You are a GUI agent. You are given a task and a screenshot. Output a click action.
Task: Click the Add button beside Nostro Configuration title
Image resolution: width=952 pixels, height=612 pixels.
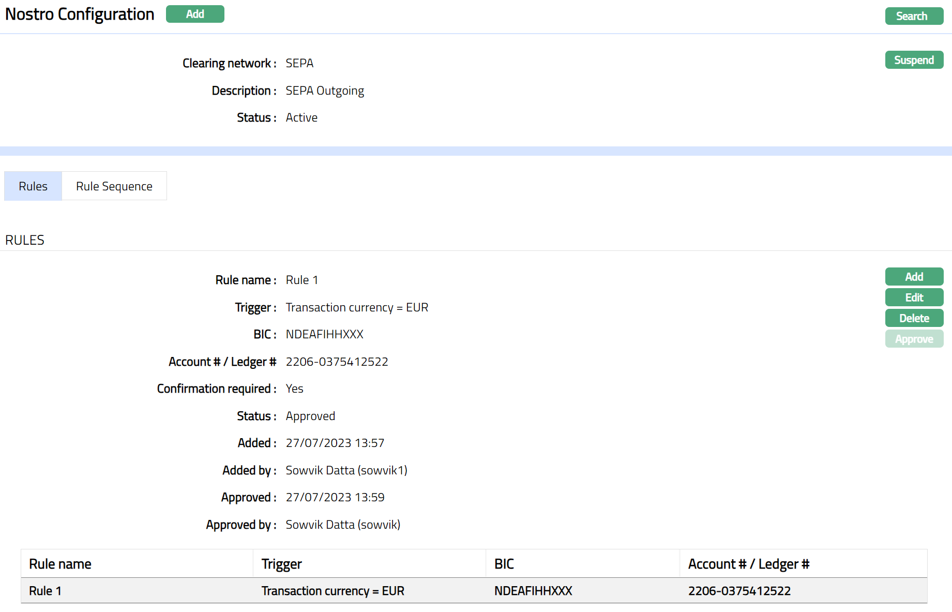click(x=195, y=14)
